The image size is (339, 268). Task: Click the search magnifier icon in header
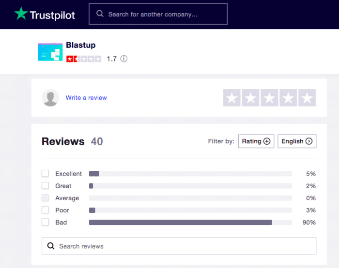100,14
